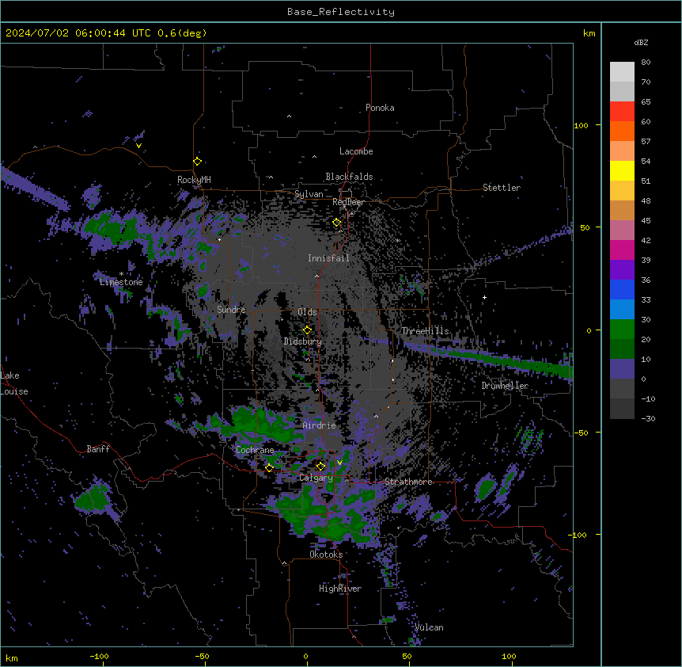Click the Ponoka city label
Image resolution: width=682 pixels, height=667 pixels.
click(380, 108)
